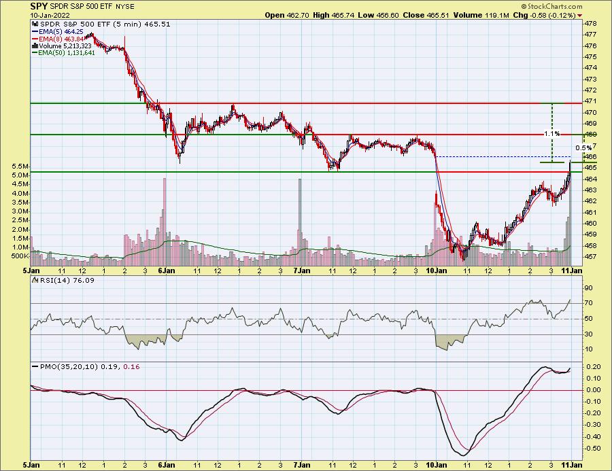Click the red down-arrow change indicator
This screenshot has width=612, height=471.
[x=579, y=16]
